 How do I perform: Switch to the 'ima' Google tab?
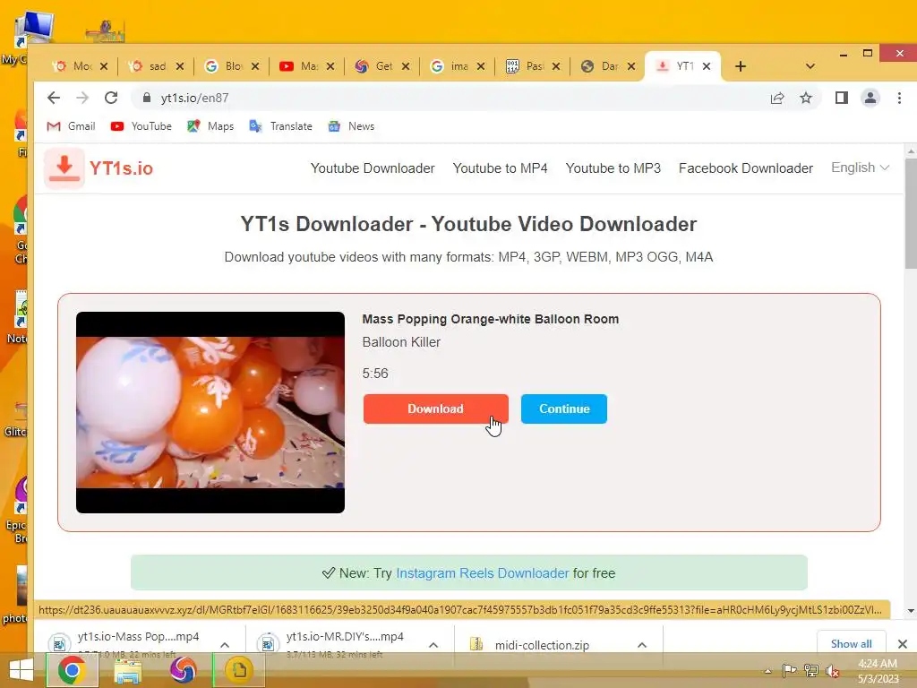[450, 66]
